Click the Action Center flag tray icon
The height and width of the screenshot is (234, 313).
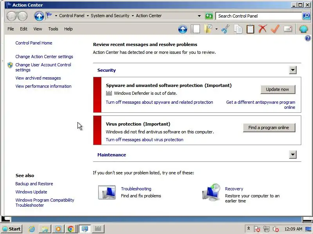click(257, 229)
